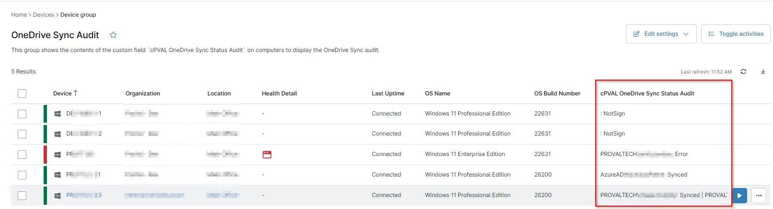Sort by cPVAL OneDrive Sync Status Audit column
This screenshot has width=773, height=209.
pyautogui.click(x=647, y=94)
